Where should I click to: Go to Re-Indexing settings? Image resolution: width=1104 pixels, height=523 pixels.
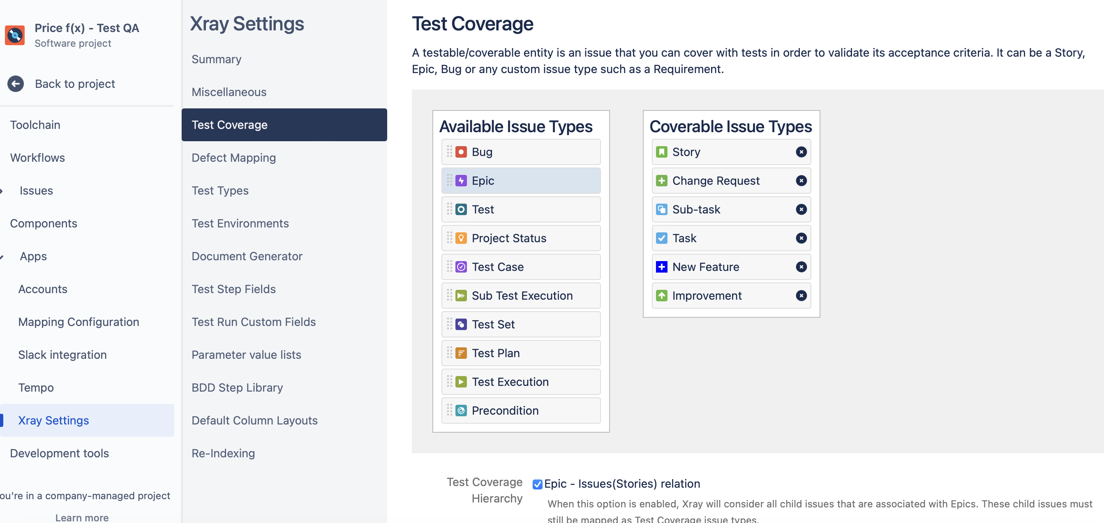pos(223,453)
